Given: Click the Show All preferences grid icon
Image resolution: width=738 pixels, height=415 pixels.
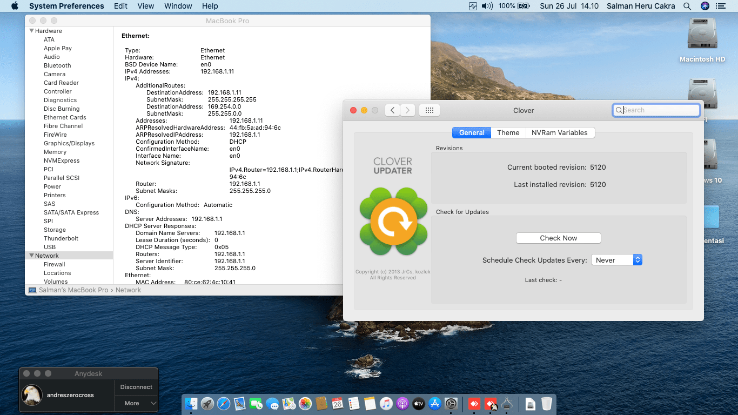Looking at the screenshot, I should tap(430, 110).
